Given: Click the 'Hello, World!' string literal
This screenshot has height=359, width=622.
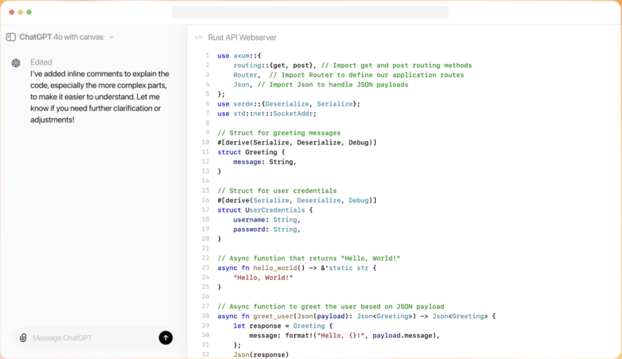Looking at the screenshot, I should (x=263, y=277).
